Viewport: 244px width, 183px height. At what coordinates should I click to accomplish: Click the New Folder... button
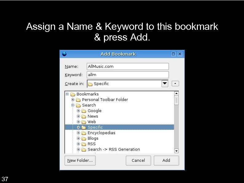pyautogui.click(x=80, y=161)
